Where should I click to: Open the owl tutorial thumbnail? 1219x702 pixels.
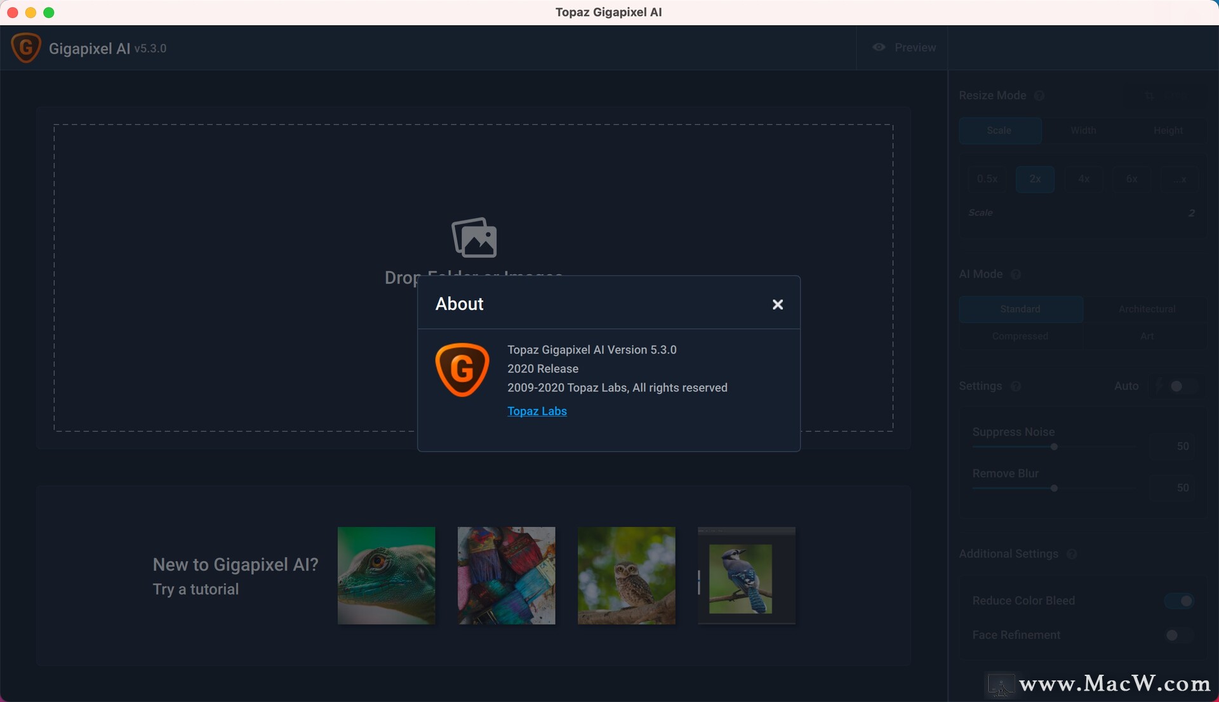coord(627,576)
